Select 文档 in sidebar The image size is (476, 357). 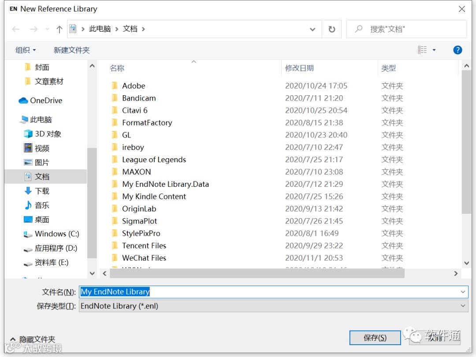click(x=45, y=177)
